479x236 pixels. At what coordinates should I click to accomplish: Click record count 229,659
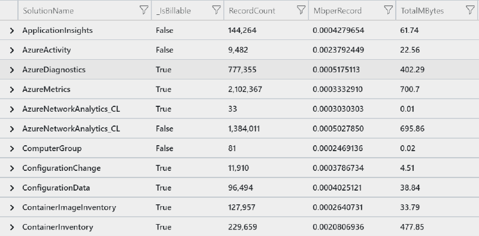242,227
